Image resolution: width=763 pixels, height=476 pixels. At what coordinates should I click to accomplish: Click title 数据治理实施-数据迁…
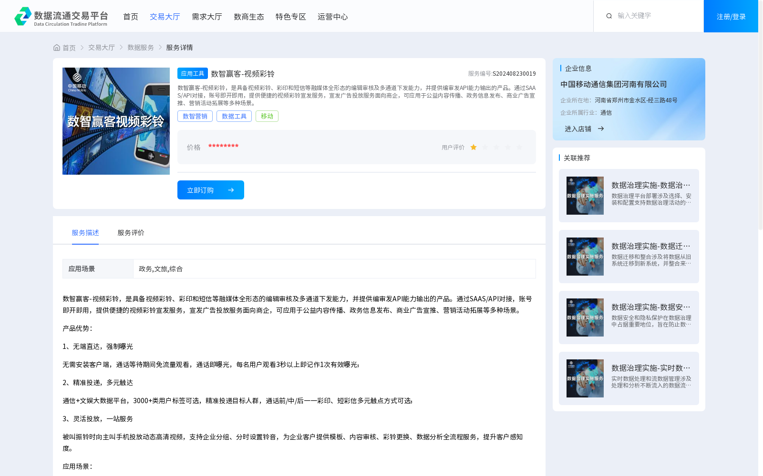[651, 246]
